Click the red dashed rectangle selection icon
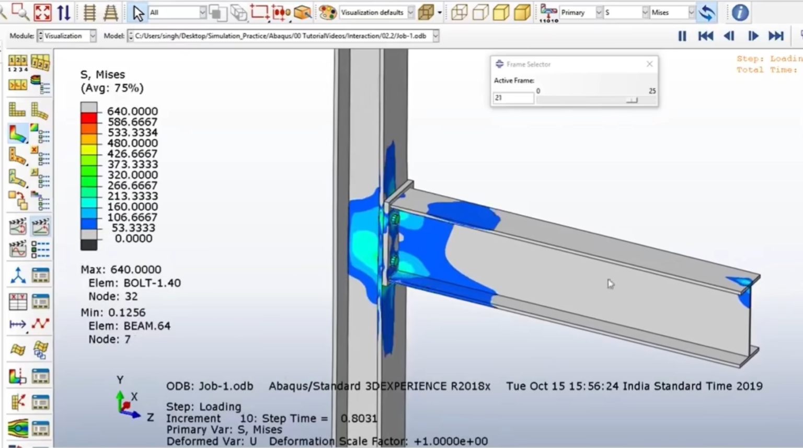803x448 pixels. tap(259, 13)
